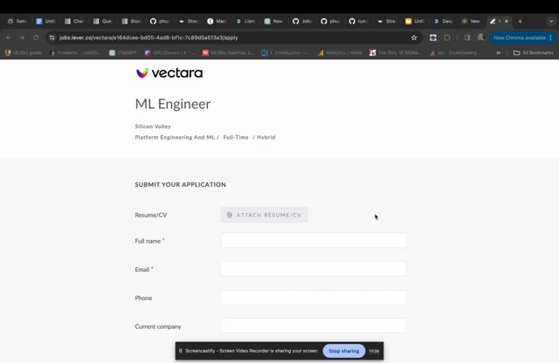The image size is (559, 363).
Task: Toggle the Chrome side panel icon
Action: [467, 38]
